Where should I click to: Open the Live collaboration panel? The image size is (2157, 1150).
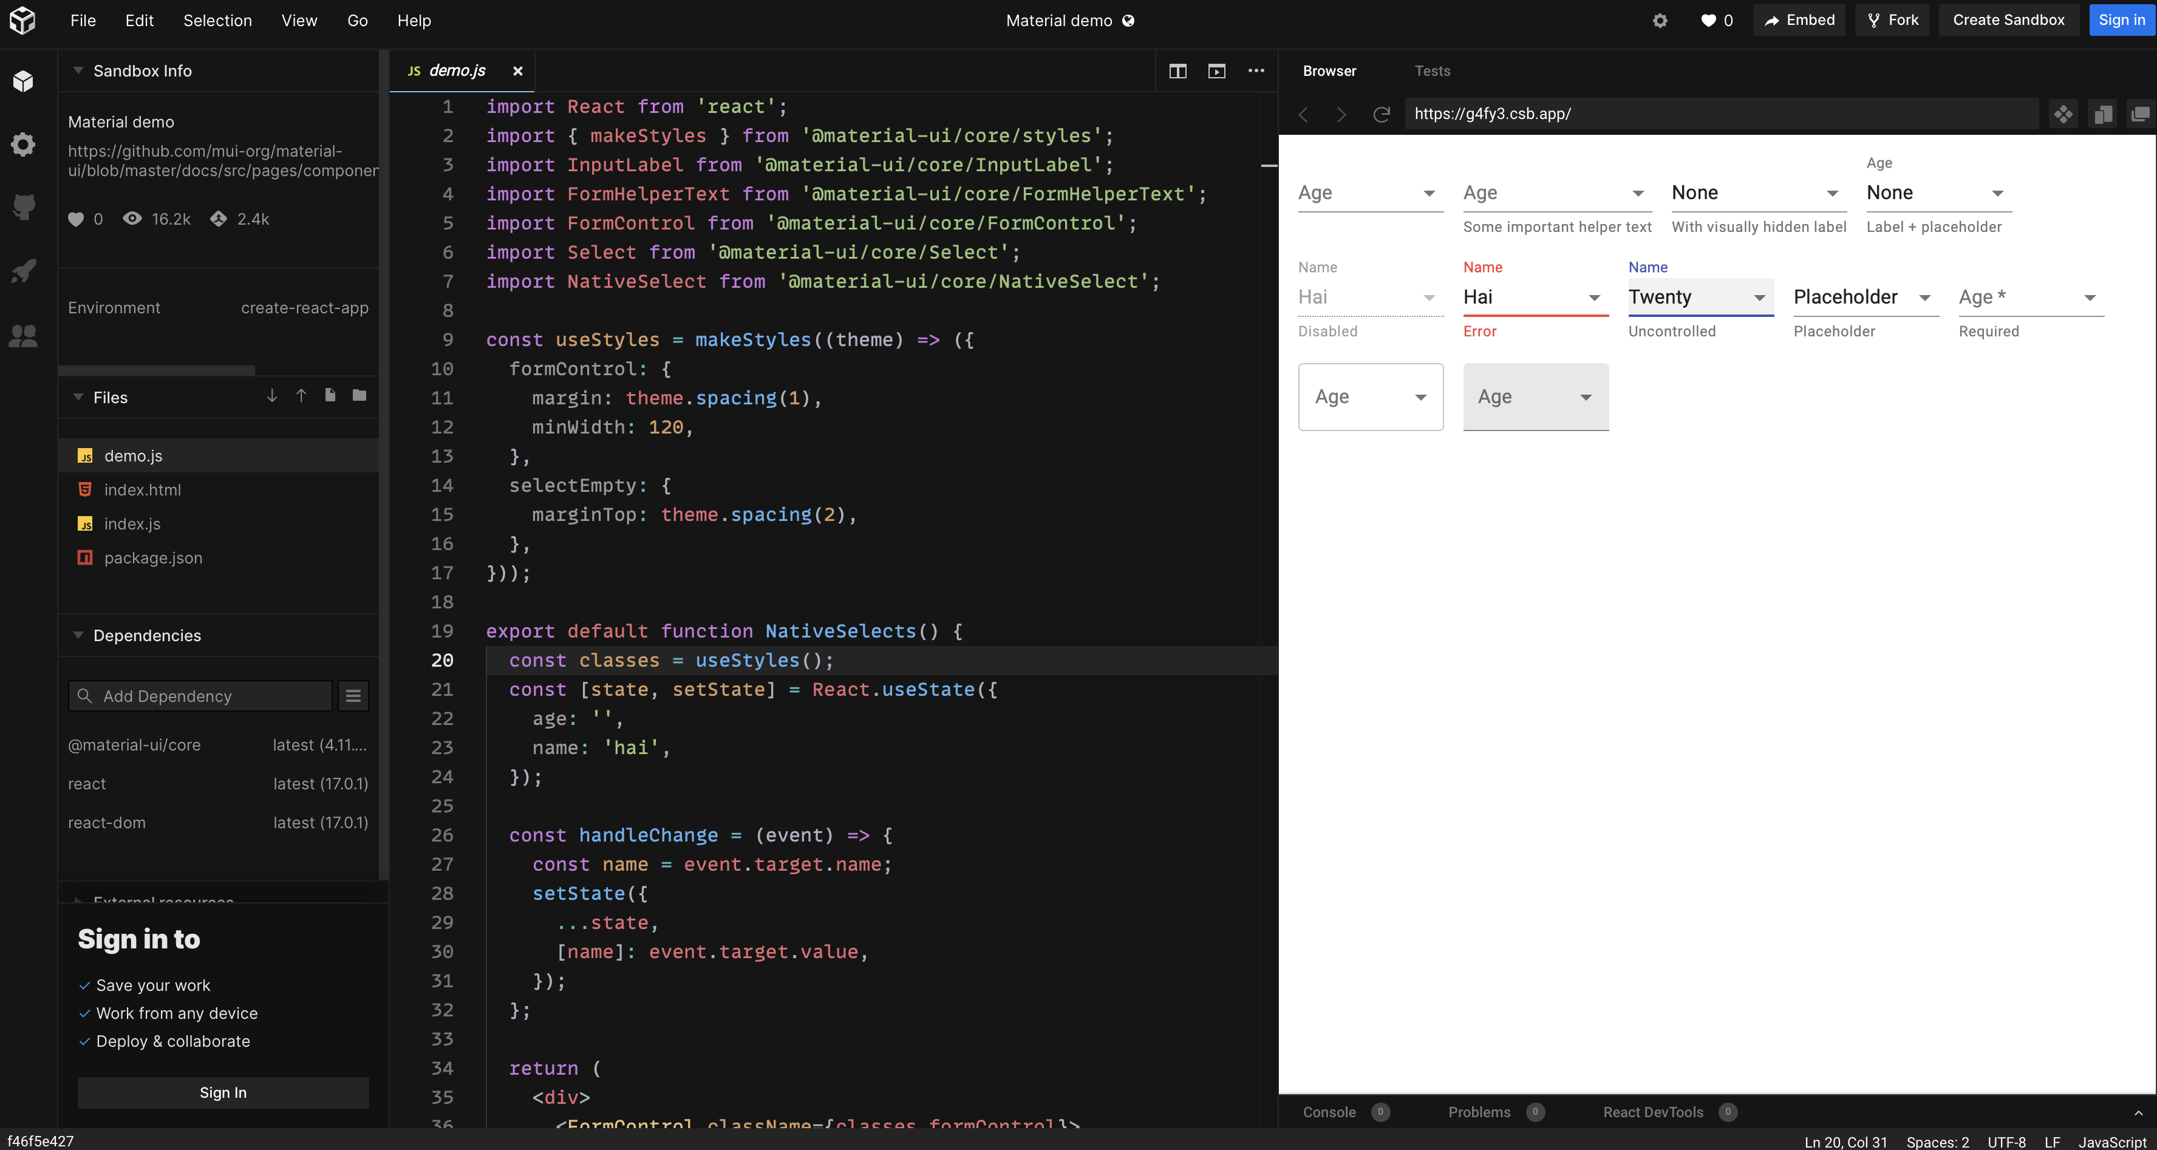click(24, 336)
